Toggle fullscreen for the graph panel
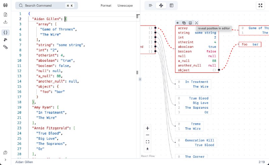The image size is (269, 165). pyautogui.click(x=261, y=5)
